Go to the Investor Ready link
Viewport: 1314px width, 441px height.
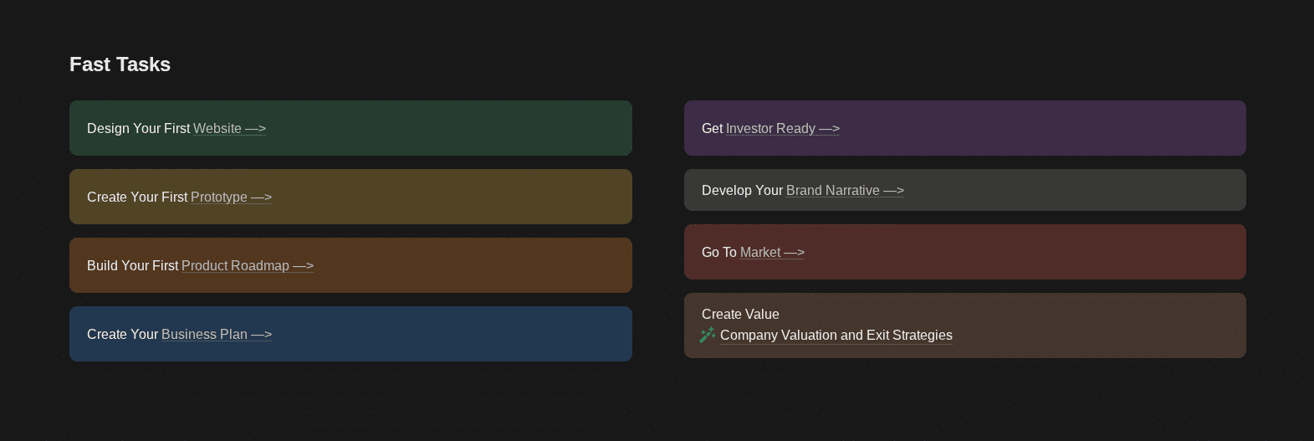tap(770, 129)
